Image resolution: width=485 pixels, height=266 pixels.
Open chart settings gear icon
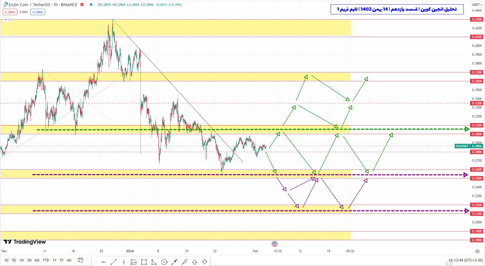478,251
